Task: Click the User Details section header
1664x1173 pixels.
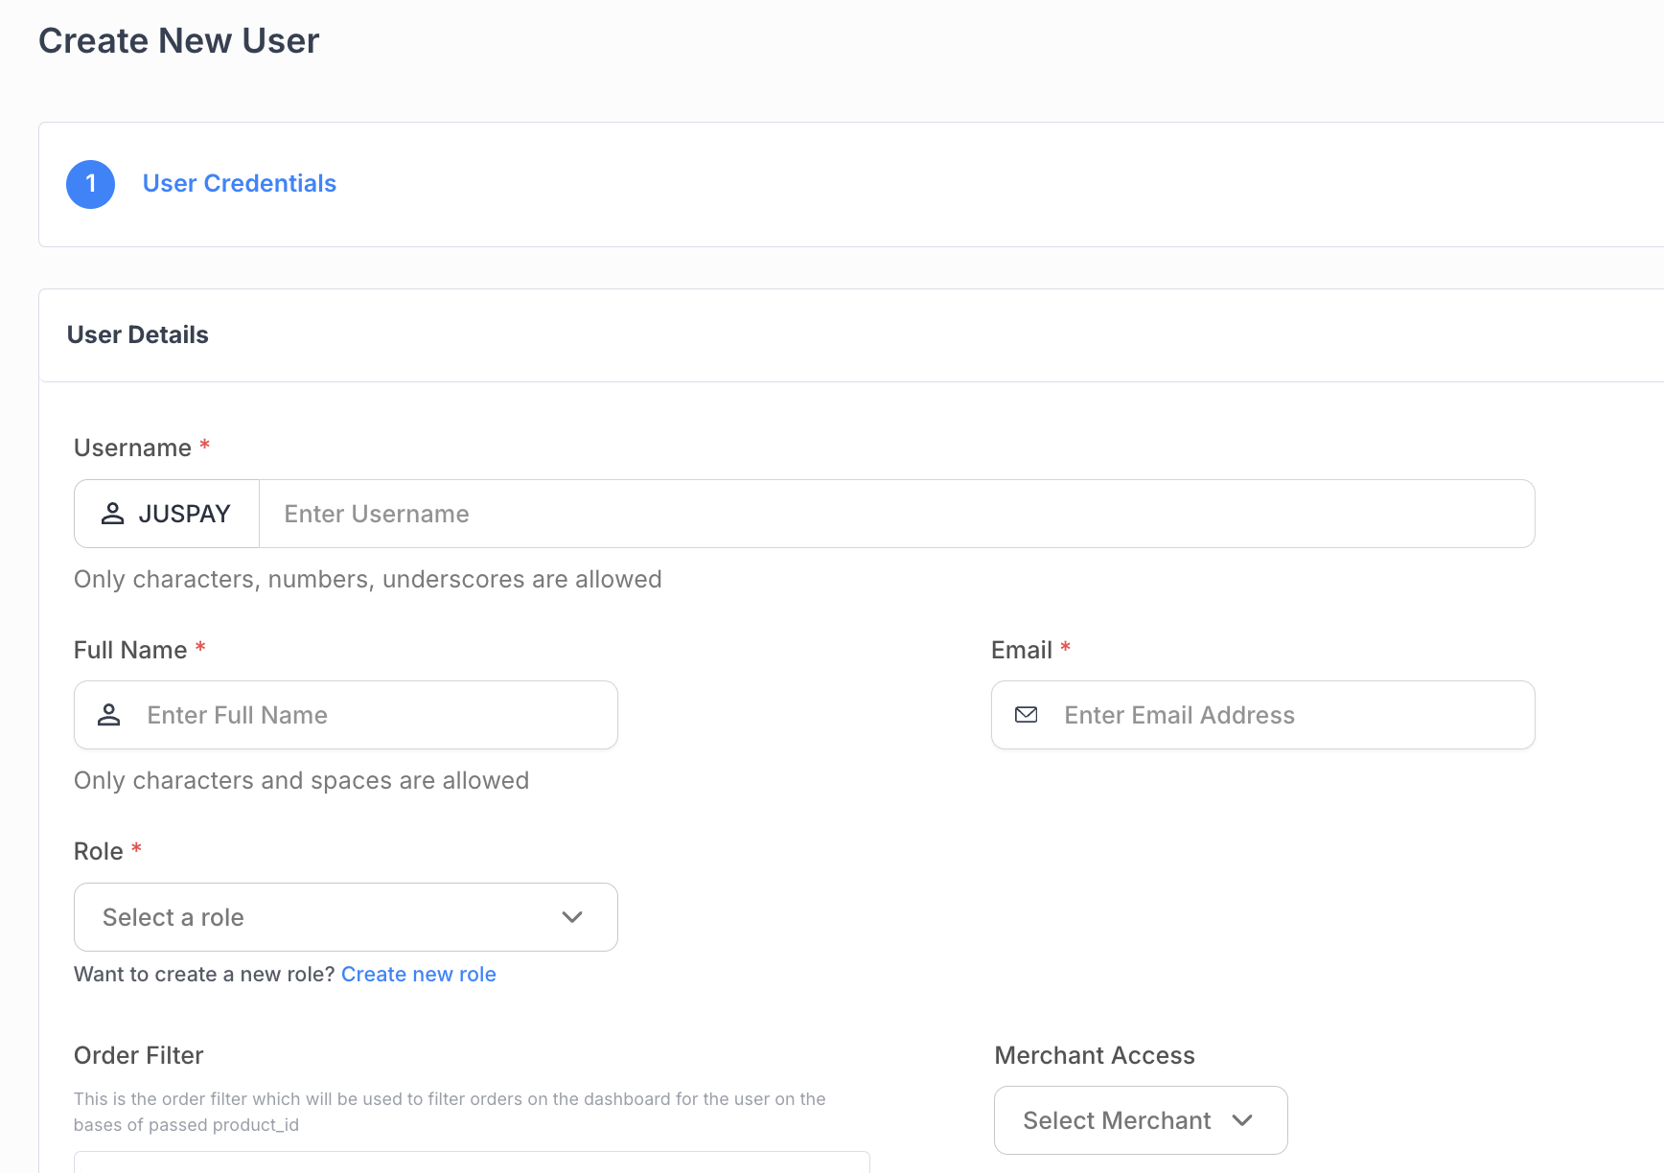Action: pyautogui.click(x=138, y=334)
